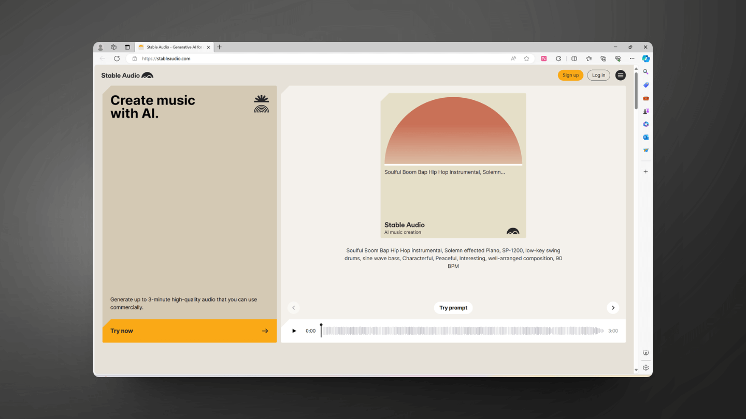
Task: Select the Stable Audio browser tab
Action: [x=174, y=47]
